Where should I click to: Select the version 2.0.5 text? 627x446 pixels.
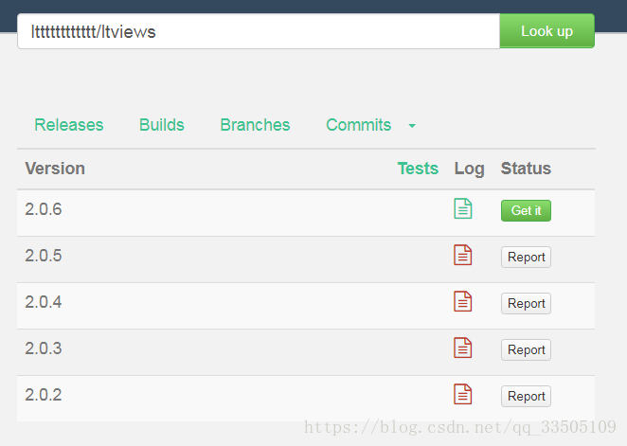tap(44, 256)
